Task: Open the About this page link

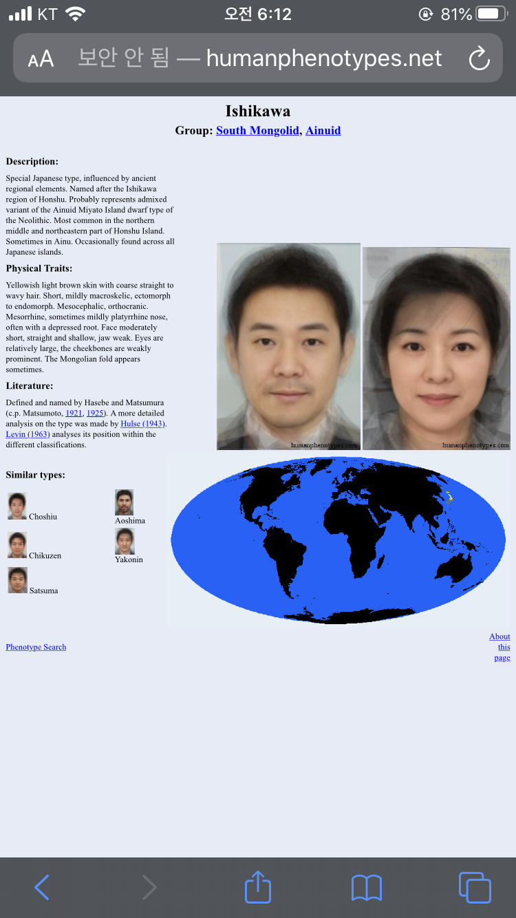Action: click(x=502, y=647)
